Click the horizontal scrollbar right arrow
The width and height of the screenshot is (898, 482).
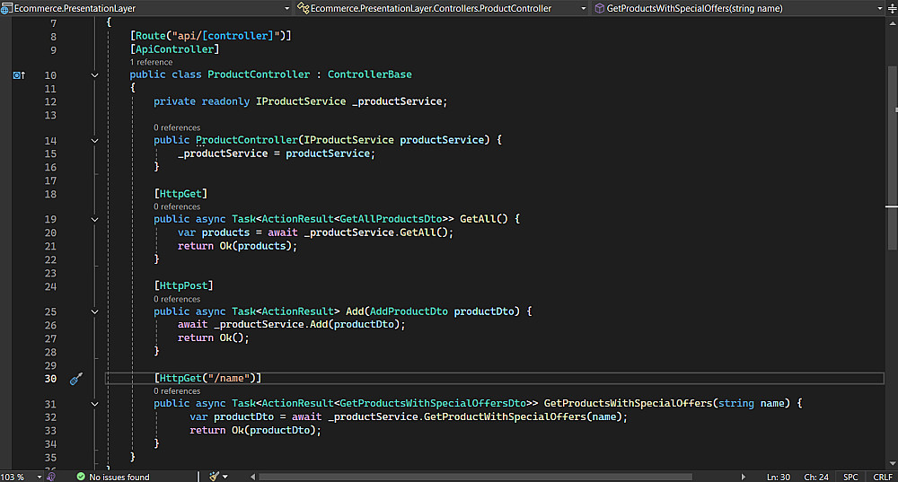click(x=743, y=477)
